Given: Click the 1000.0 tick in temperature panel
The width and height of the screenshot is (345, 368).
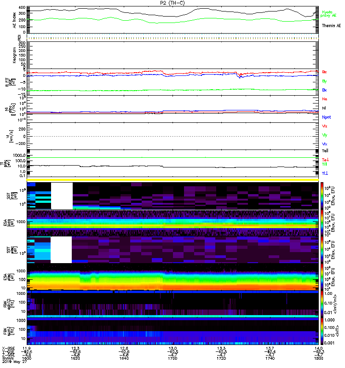Looking at the screenshot, I should click(19, 155).
